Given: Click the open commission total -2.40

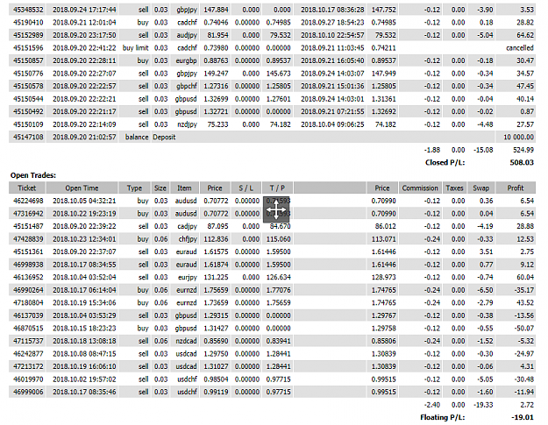Looking at the screenshot, I should (x=432, y=405).
